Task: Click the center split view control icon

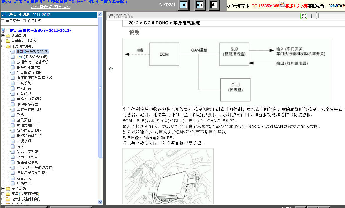Action: click(200, 5)
